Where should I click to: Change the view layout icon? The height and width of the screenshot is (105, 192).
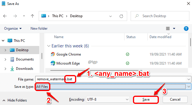click(x=168, y=29)
